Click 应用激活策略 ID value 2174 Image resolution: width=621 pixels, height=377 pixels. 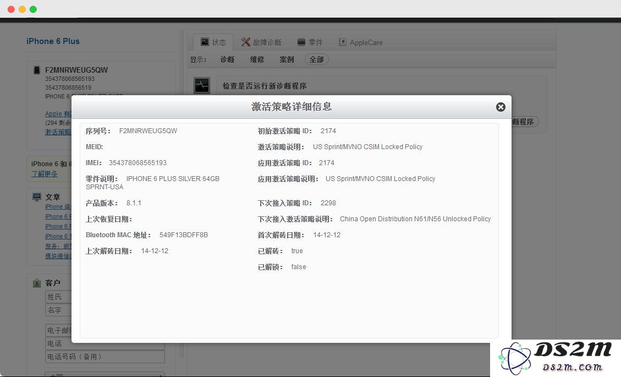click(327, 162)
